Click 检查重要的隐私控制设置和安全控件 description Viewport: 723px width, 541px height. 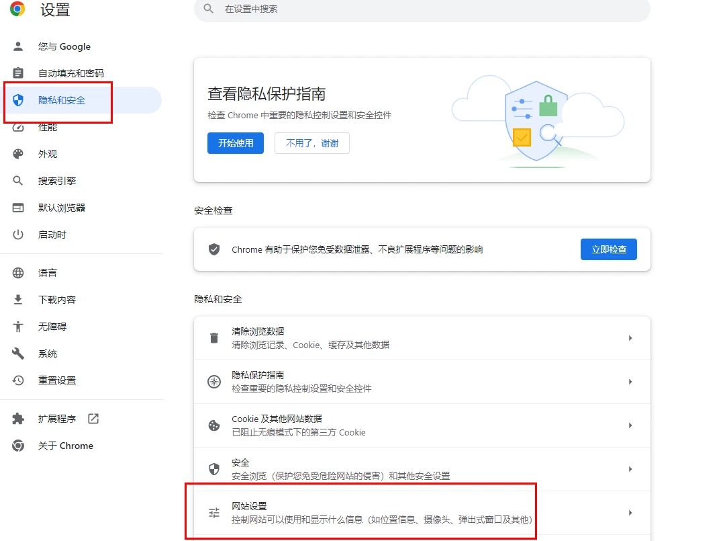click(301, 388)
